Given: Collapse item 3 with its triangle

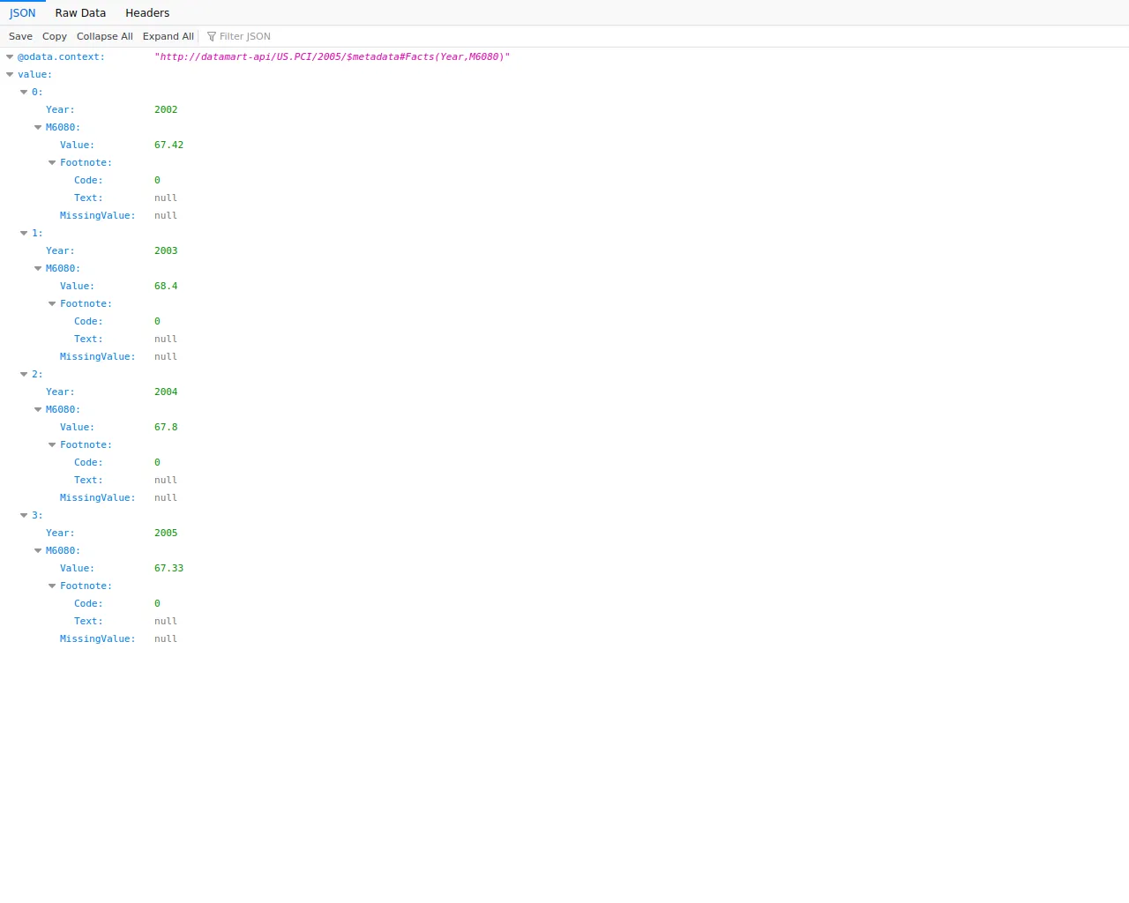Looking at the screenshot, I should 24,515.
